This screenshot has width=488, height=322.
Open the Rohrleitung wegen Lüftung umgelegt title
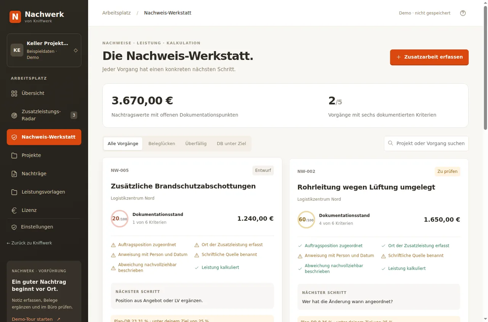tap(366, 187)
